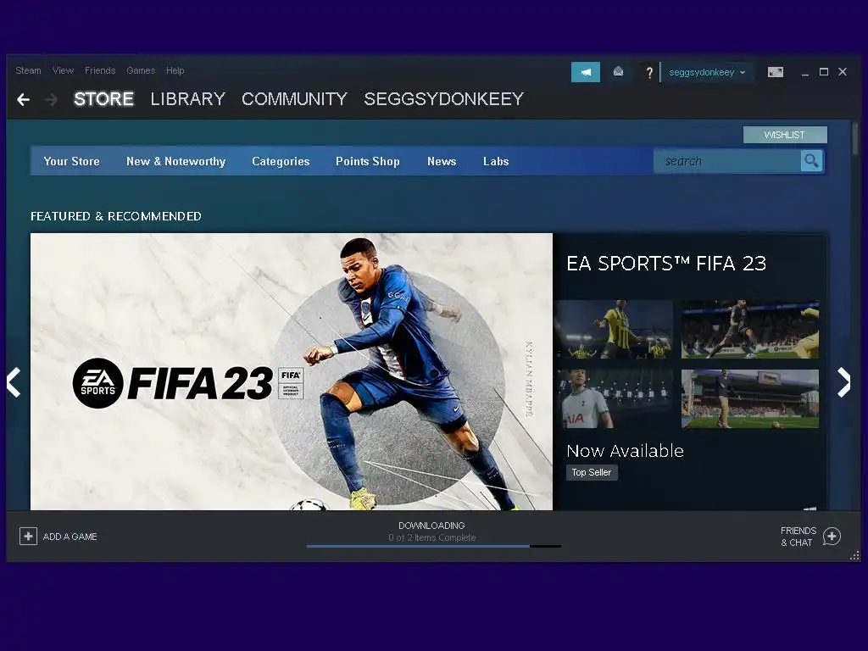Viewport: 868px width, 651px height.
Task: Close the Steam window
Action: tap(843, 72)
